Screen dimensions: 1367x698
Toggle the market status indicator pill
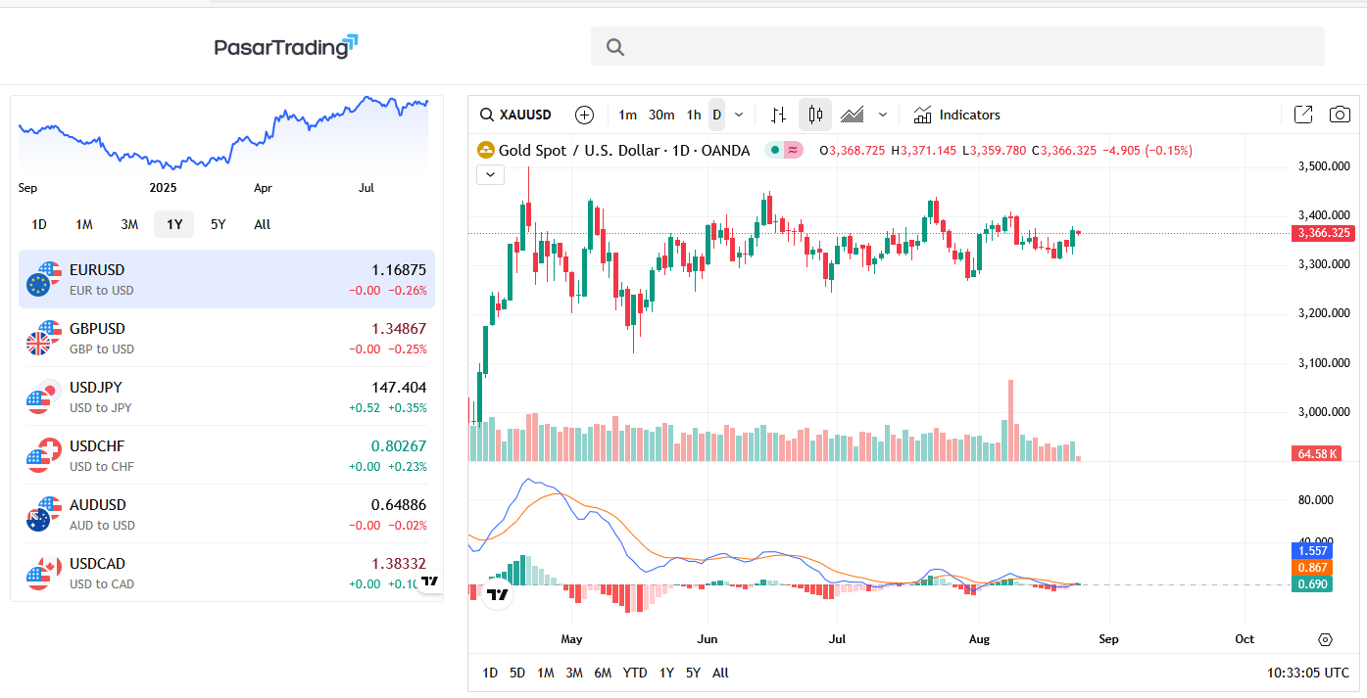784,151
